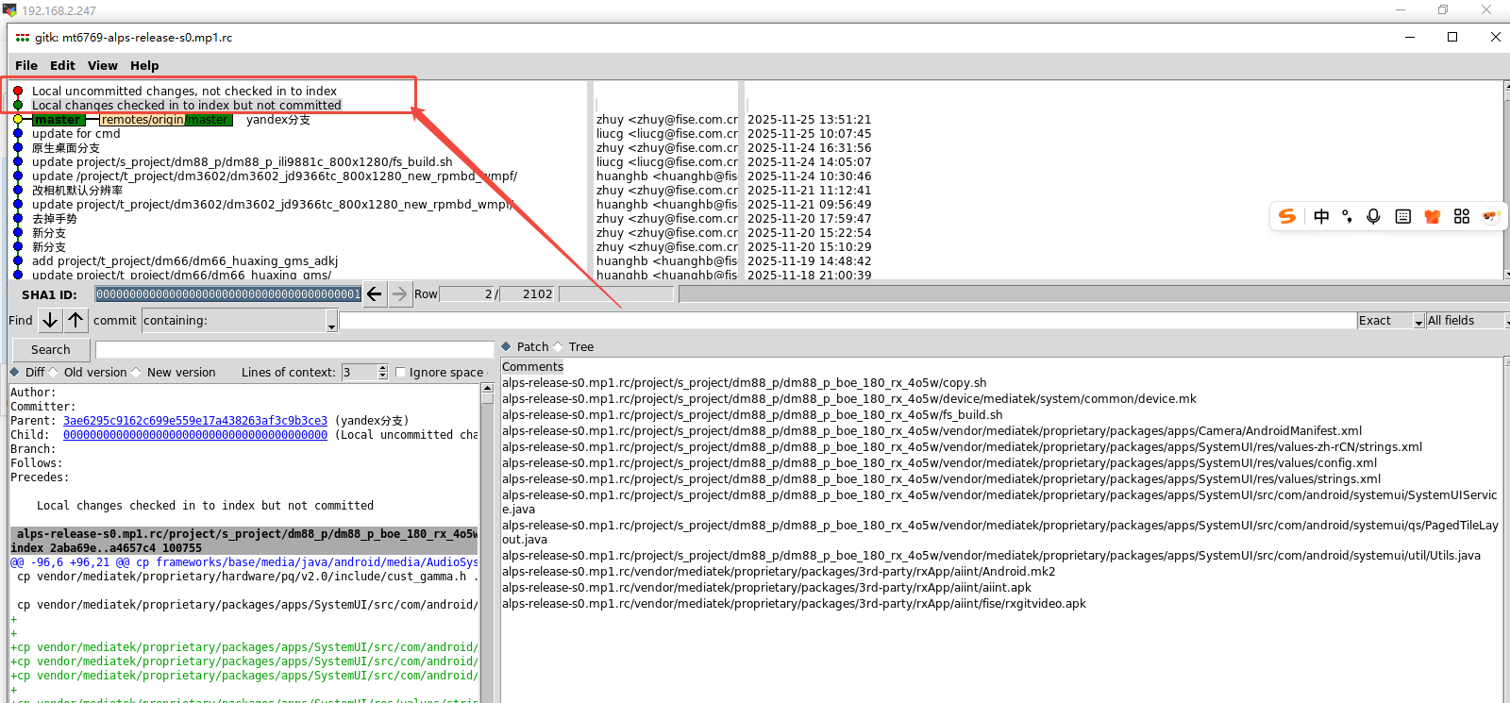Image resolution: width=1510 pixels, height=703 pixels.
Task: Open device.mk in file list
Action: 849,398
